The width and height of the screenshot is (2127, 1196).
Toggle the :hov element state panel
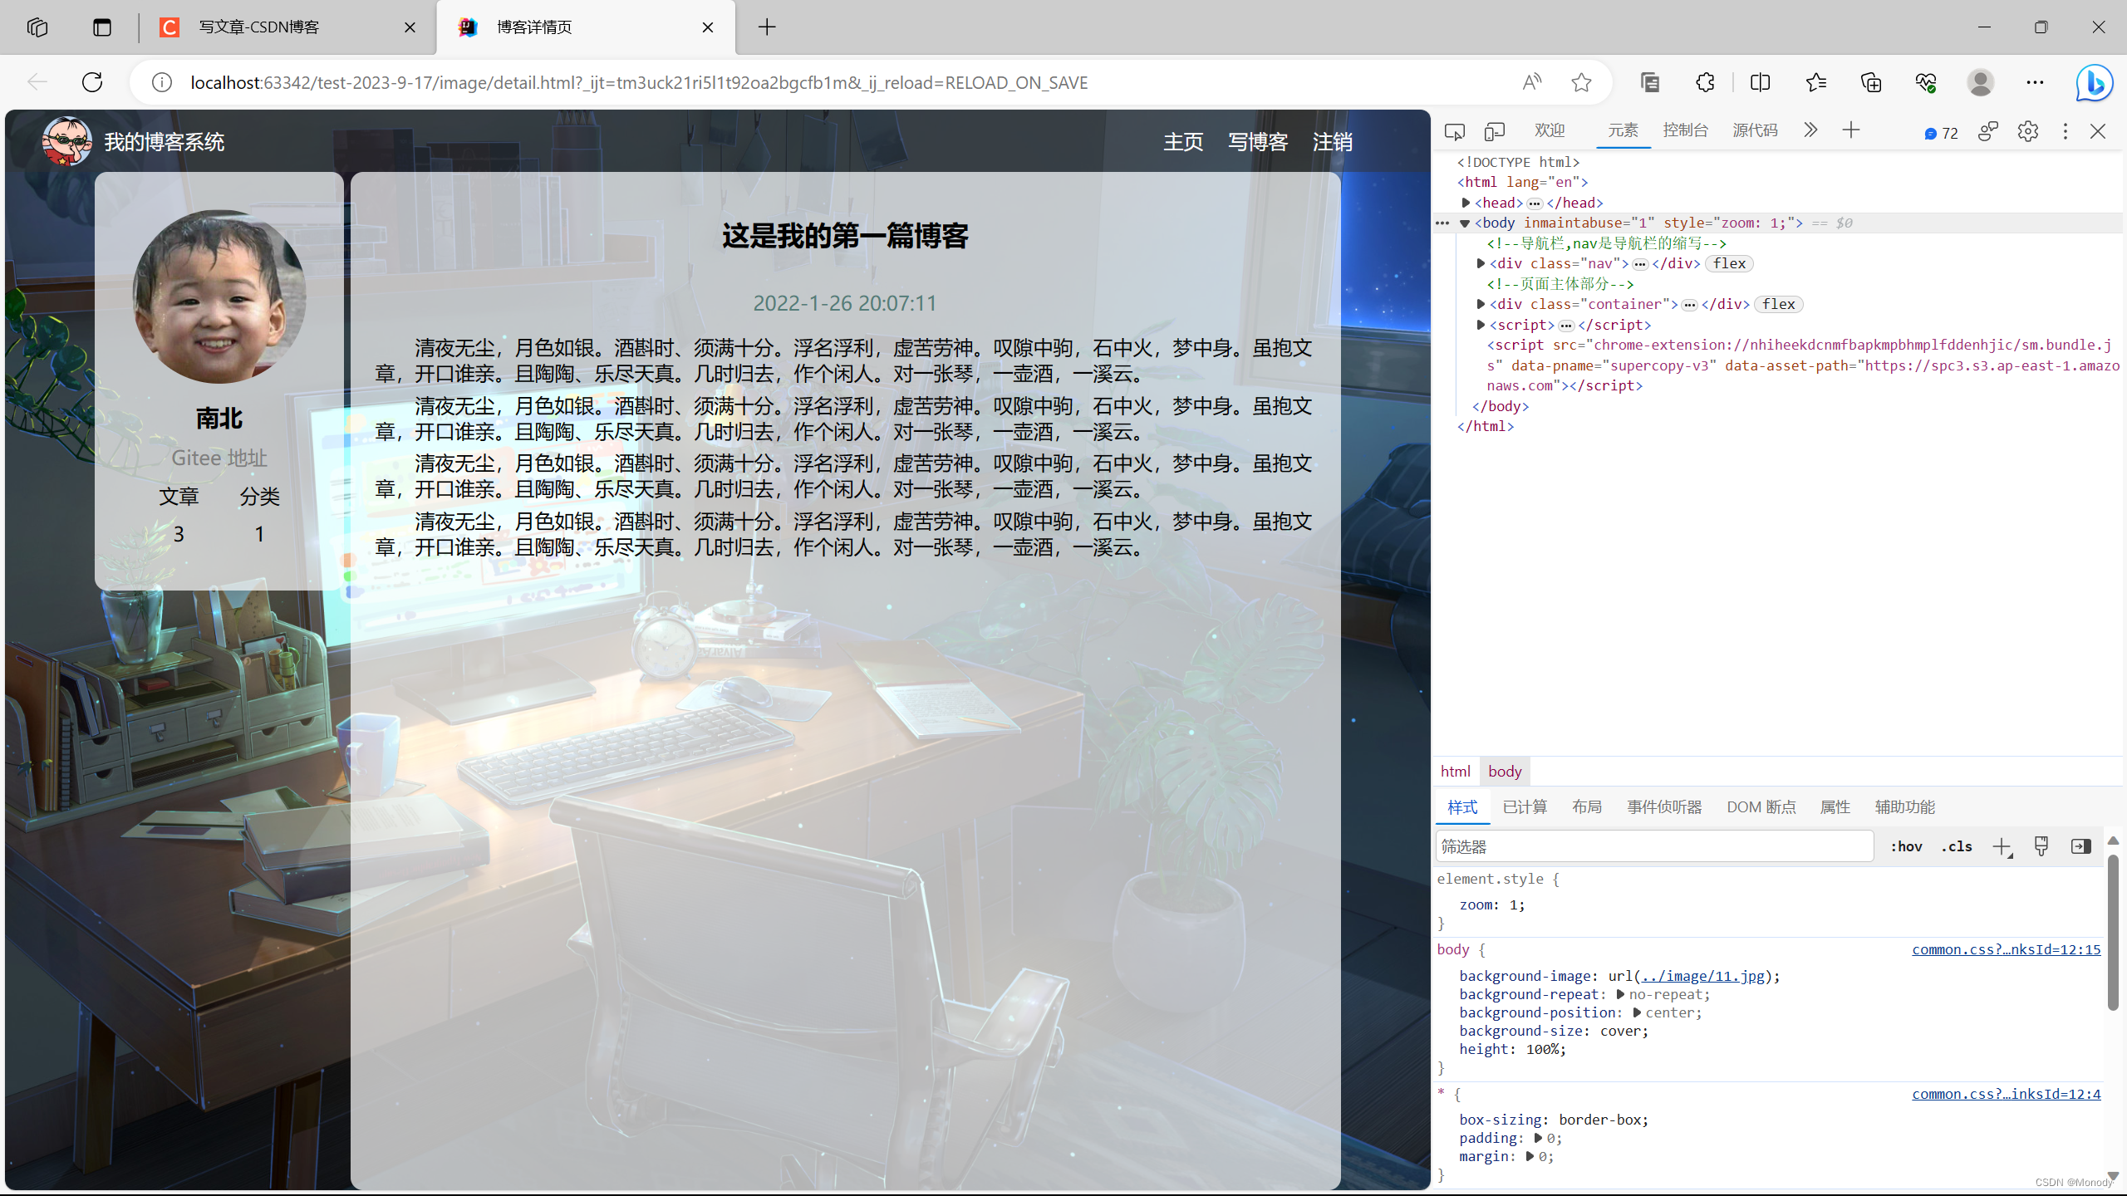(x=1906, y=846)
